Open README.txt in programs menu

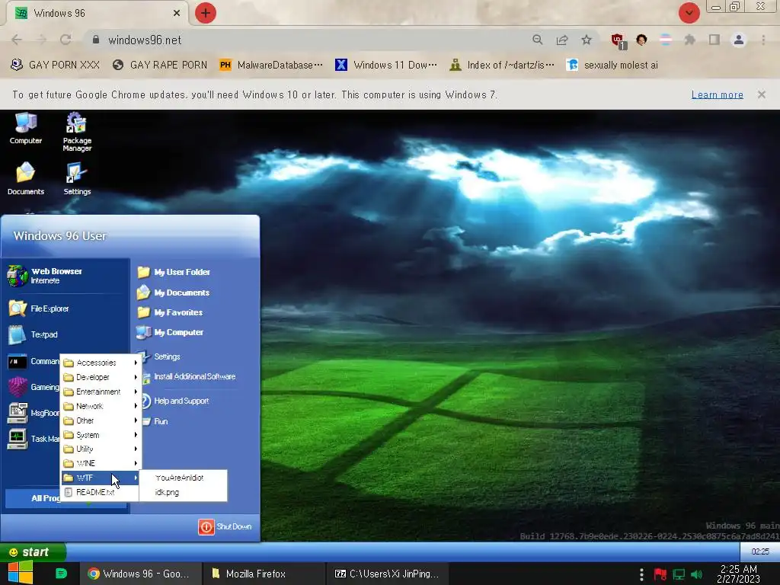(x=100, y=492)
